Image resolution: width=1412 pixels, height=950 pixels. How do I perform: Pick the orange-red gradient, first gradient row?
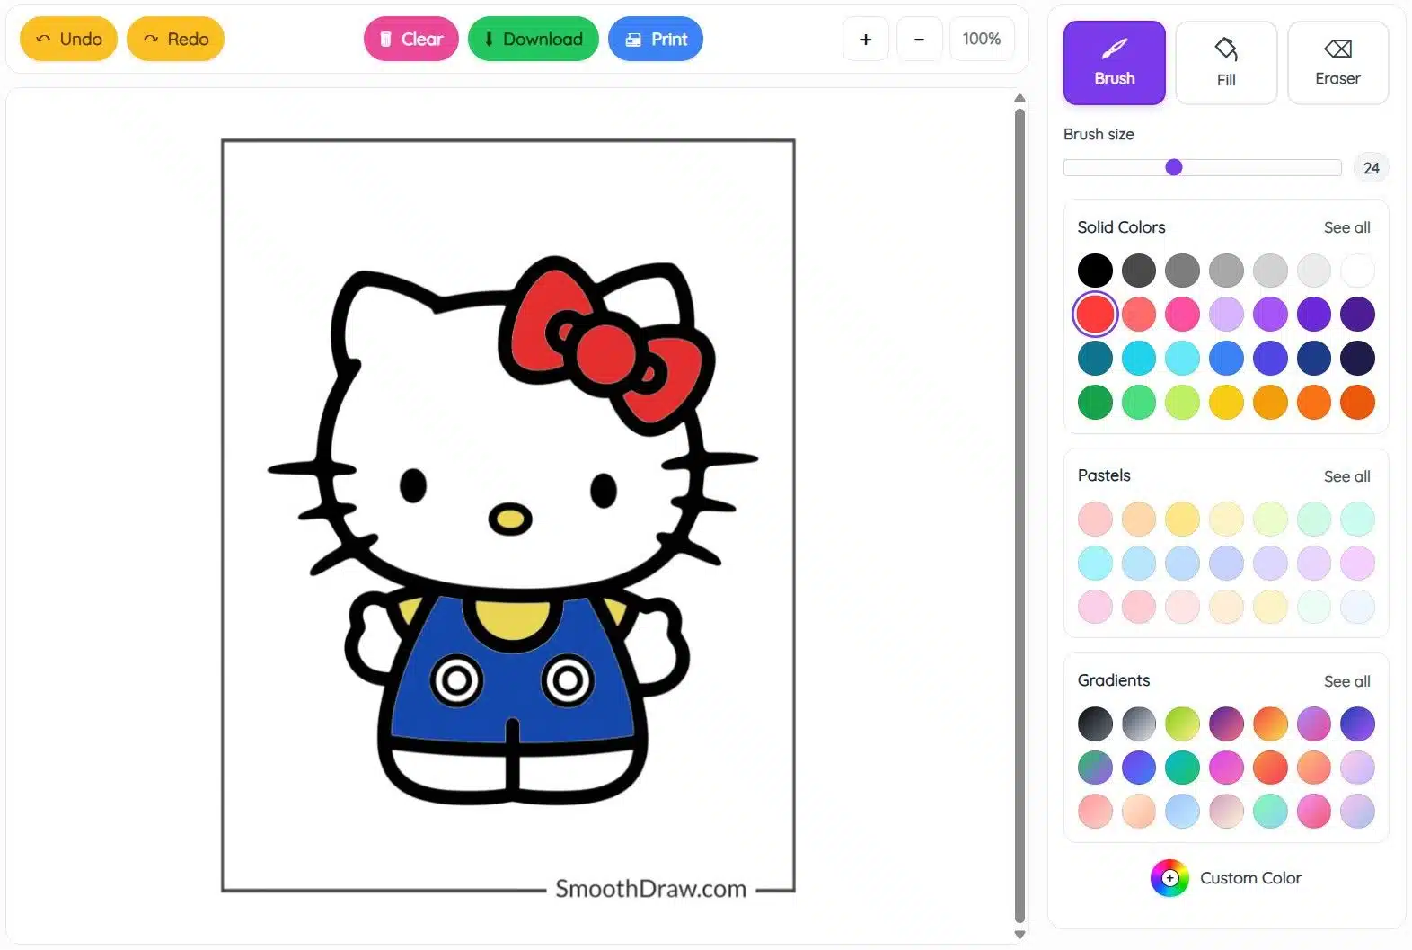pos(1270,724)
